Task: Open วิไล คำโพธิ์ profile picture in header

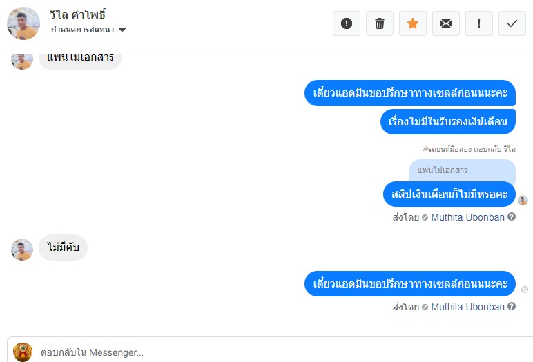Action: tap(23, 23)
